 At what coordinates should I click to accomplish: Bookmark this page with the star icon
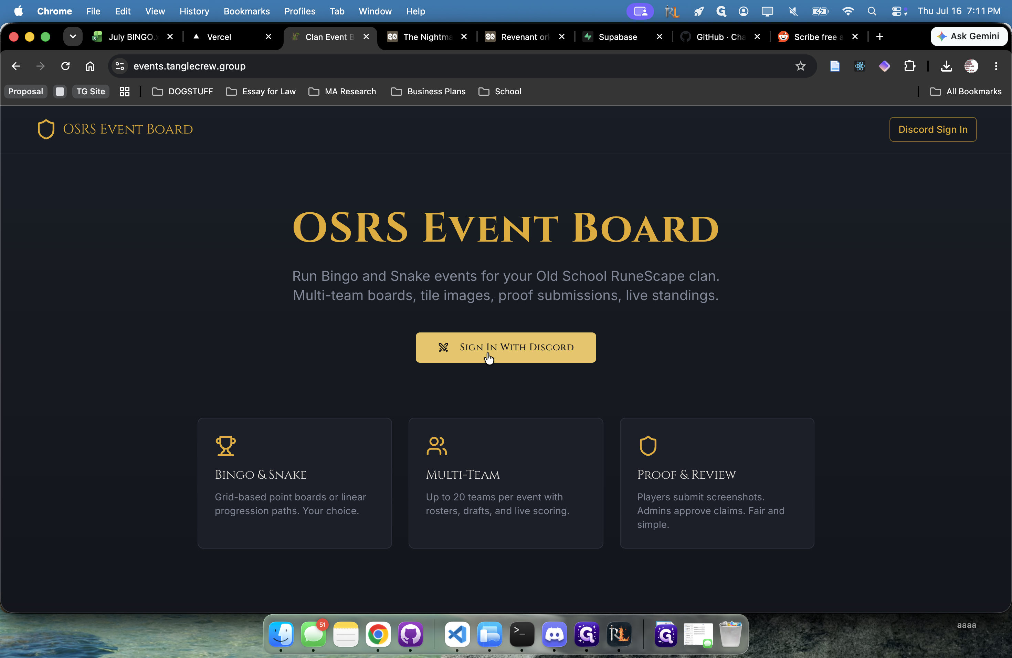point(801,66)
